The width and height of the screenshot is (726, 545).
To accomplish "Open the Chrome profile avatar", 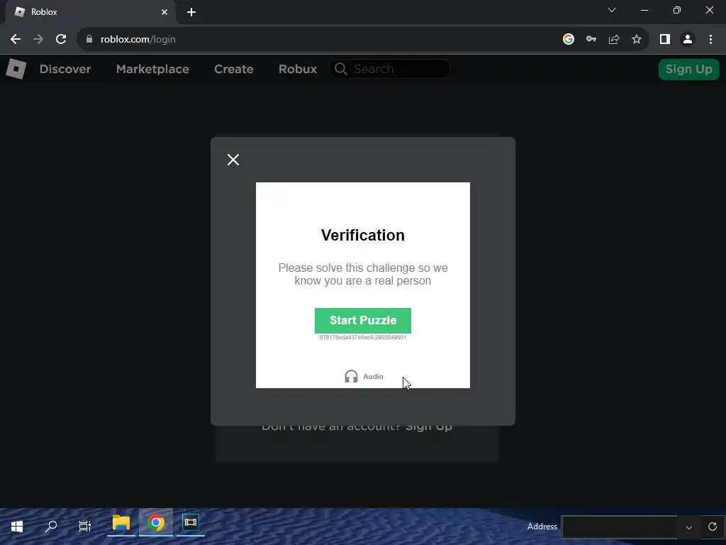I will tap(688, 40).
